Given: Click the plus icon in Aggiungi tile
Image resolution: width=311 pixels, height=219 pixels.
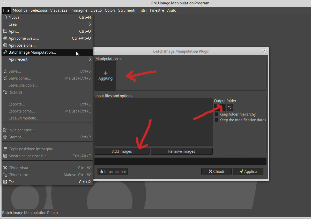Looking at the screenshot, I should click(x=106, y=73).
